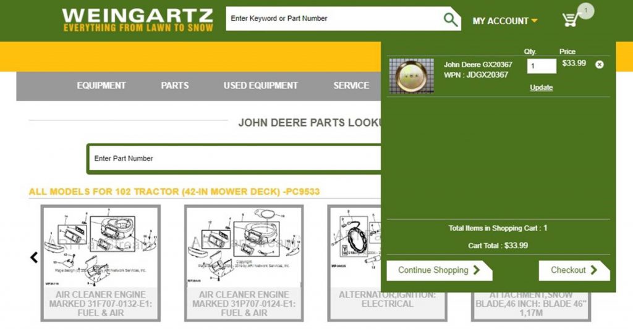Click the magnifying glass search icon

click(x=450, y=19)
